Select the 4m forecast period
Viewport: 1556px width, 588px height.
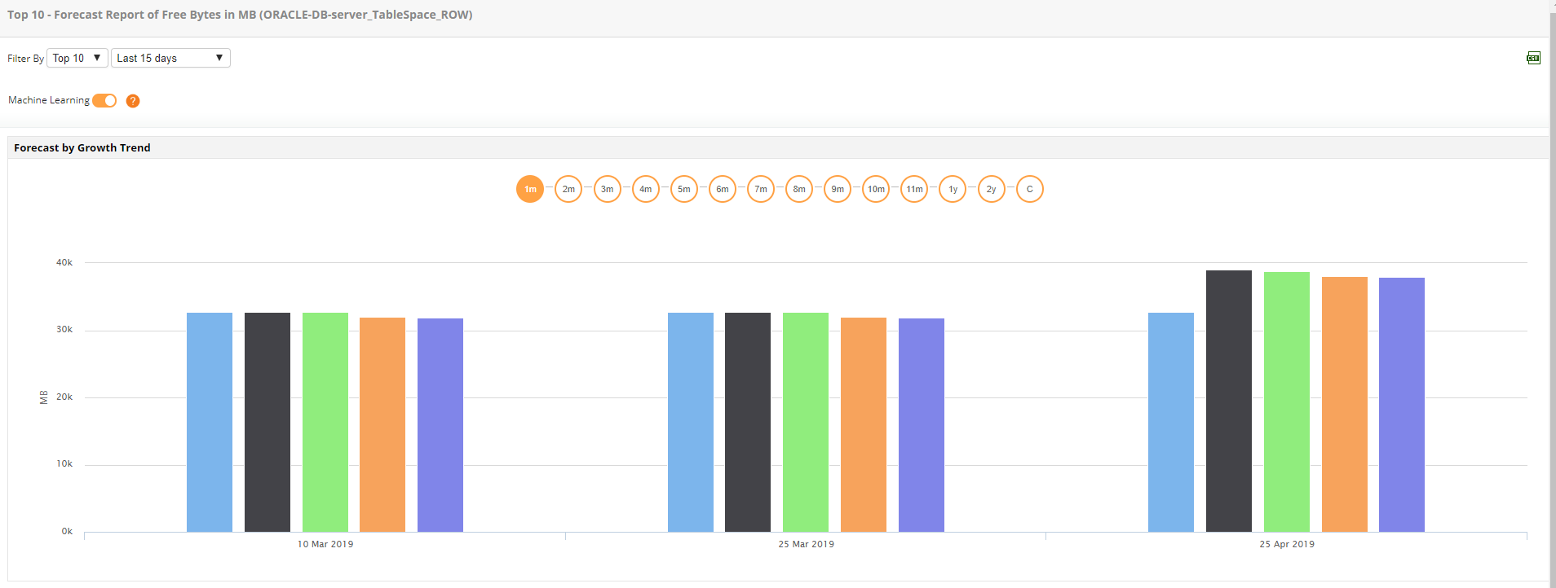tap(645, 189)
